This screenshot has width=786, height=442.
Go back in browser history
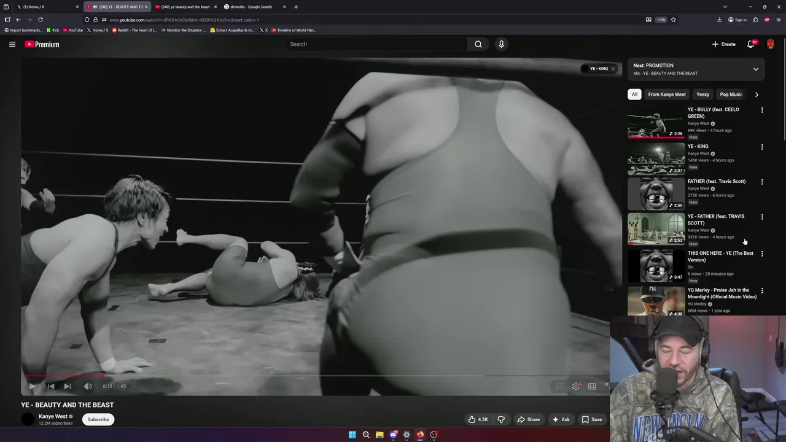(x=18, y=20)
